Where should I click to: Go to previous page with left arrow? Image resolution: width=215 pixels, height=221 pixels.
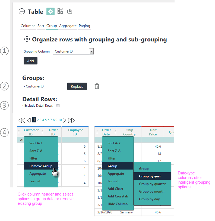pyautogui.click(x=29, y=120)
